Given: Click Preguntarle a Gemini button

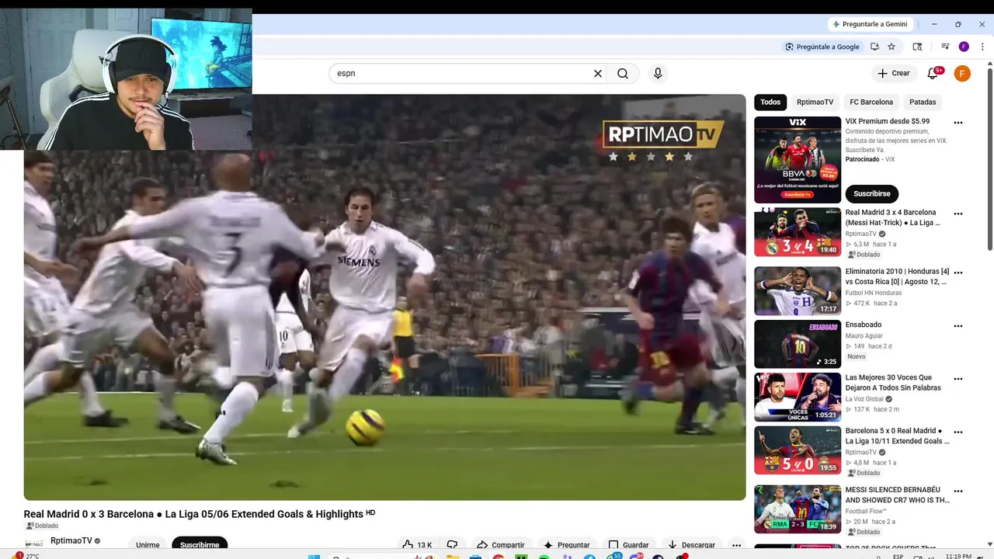Looking at the screenshot, I should (870, 24).
